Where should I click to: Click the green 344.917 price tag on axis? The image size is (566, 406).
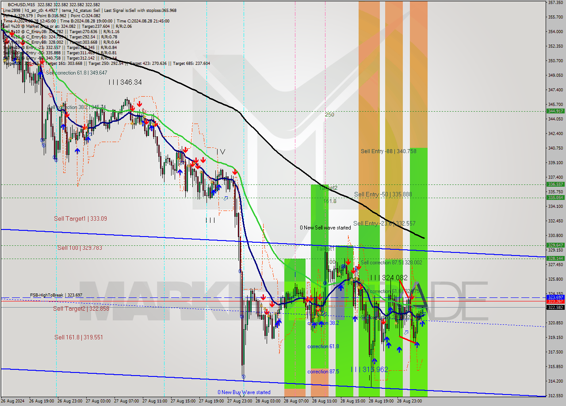555,111
